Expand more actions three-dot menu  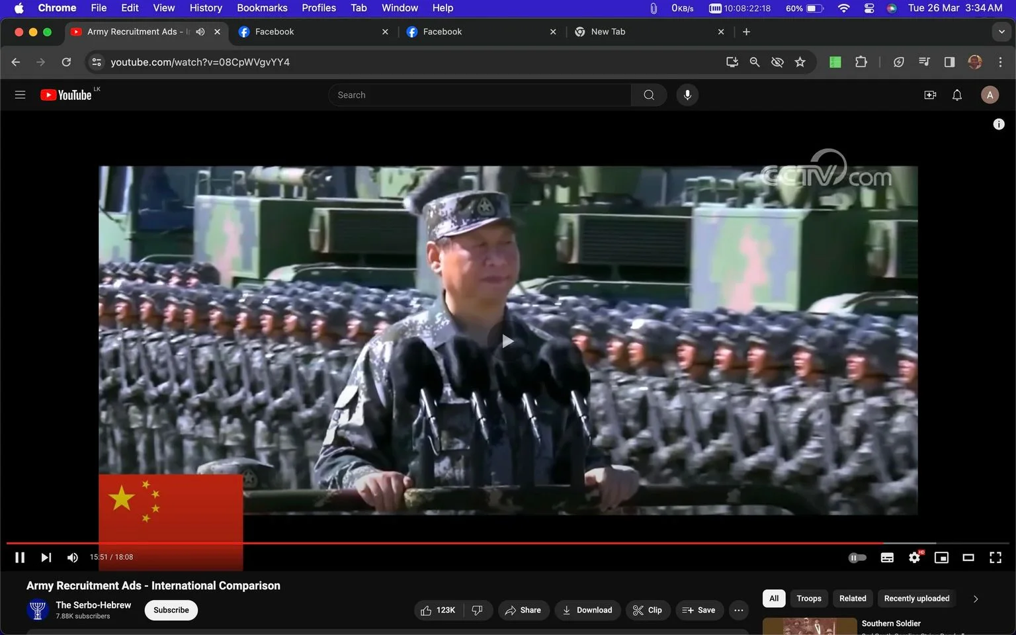739,611
